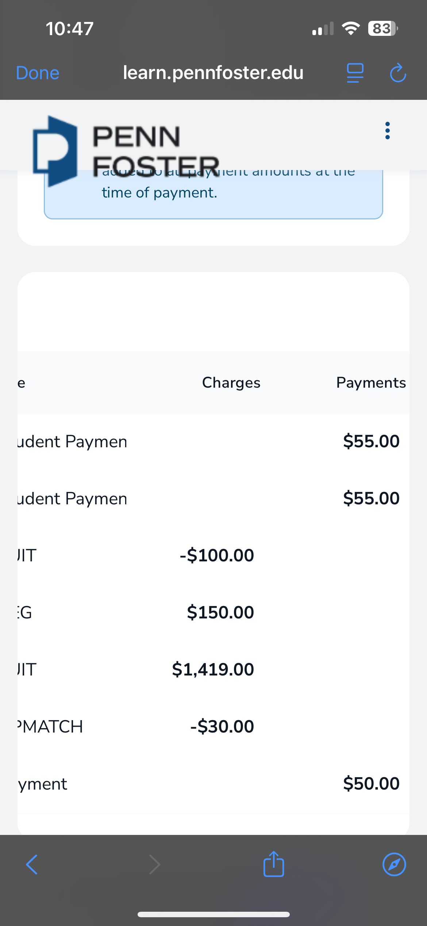The image size is (427, 926).
Task: Go back using the left chevron
Action: (x=32, y=865)
